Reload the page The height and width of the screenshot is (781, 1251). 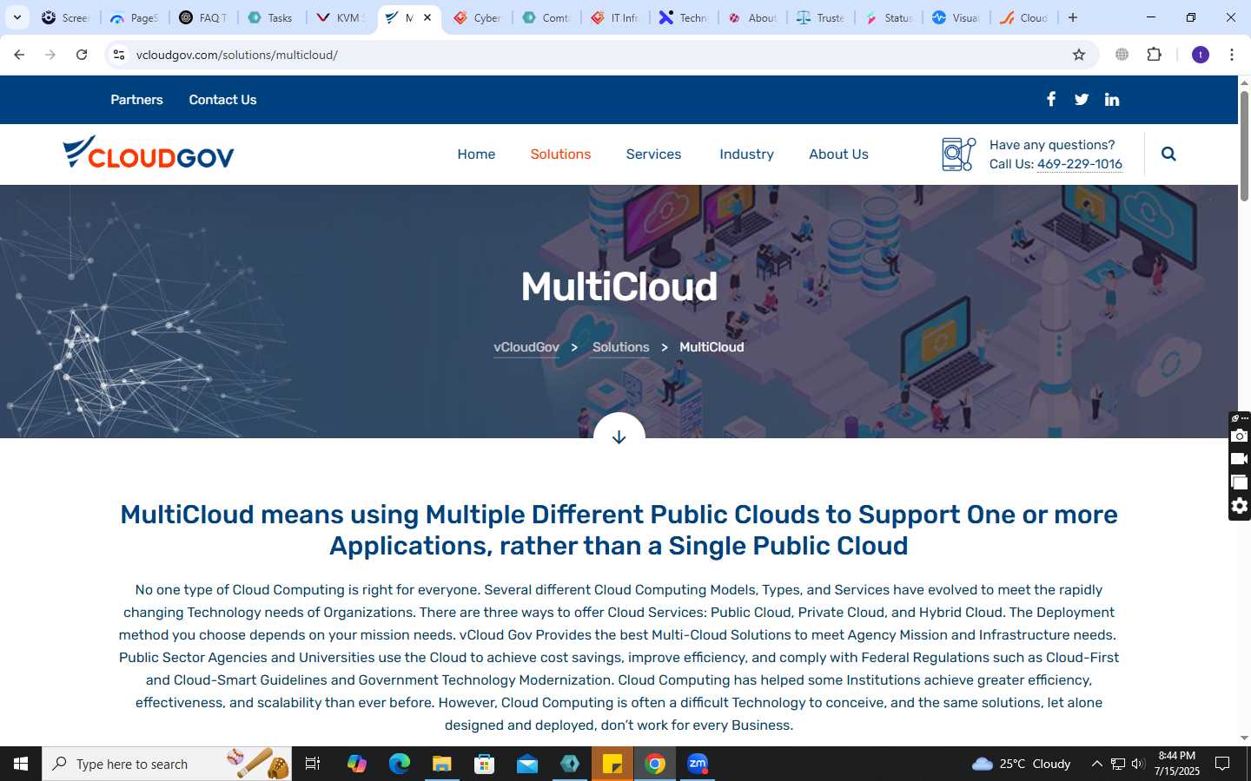[82, 55]
